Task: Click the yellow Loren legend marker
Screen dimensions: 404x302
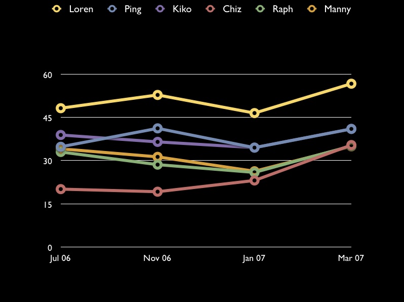Action: coord(57,9)
